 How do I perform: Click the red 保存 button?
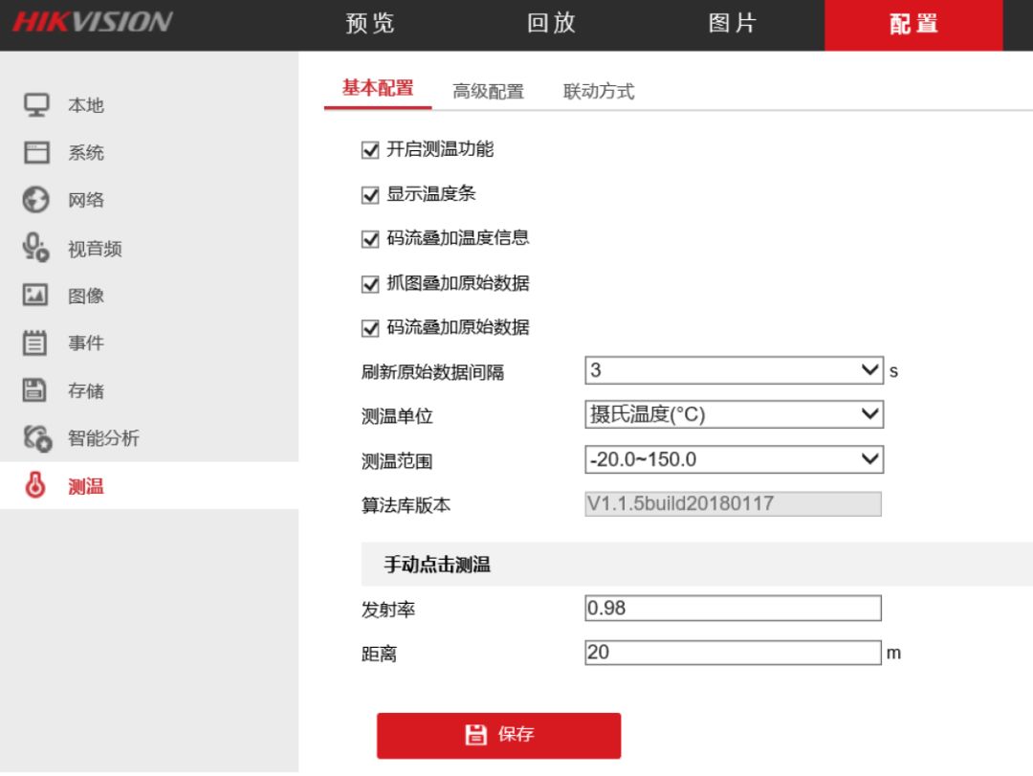(498, 735)
